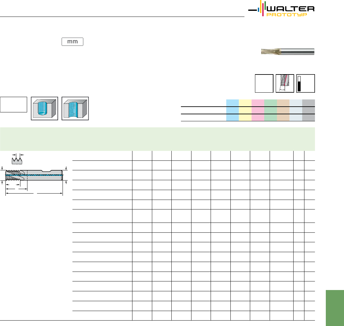Image resolution: width=344 pixels, height=326 pixels.
Task: Pick the blue material group swatch
Action: pyautogui.click(x=233, y=110)
